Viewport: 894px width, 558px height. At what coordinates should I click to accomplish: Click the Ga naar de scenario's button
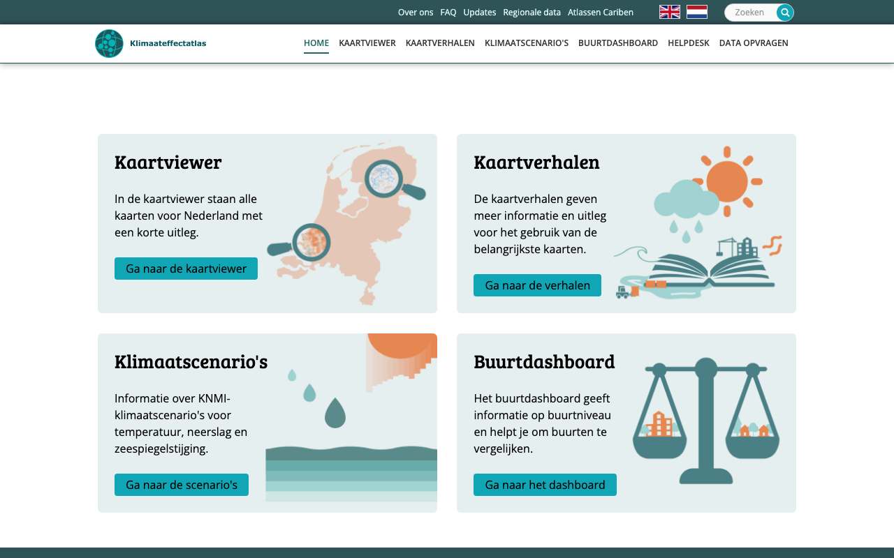[x=182, y=485]
